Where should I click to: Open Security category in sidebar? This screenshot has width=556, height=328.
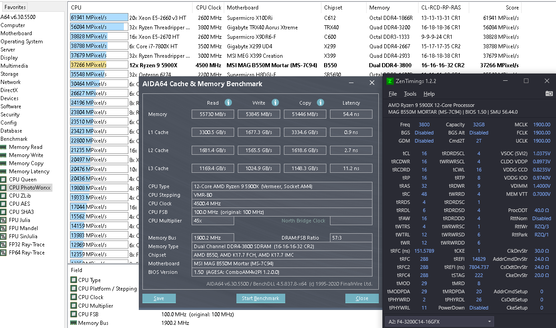[10, 115]
